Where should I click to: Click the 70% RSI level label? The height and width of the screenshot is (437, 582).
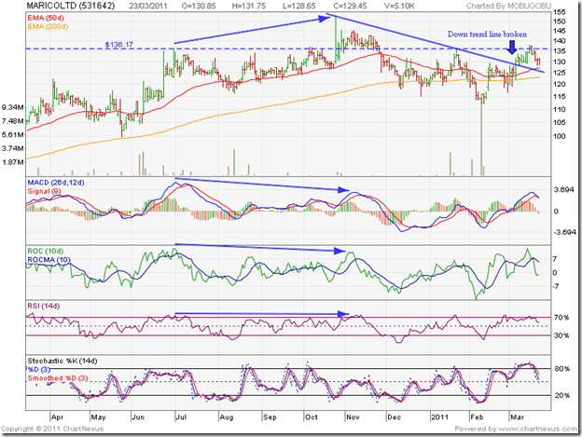[561, 318]
